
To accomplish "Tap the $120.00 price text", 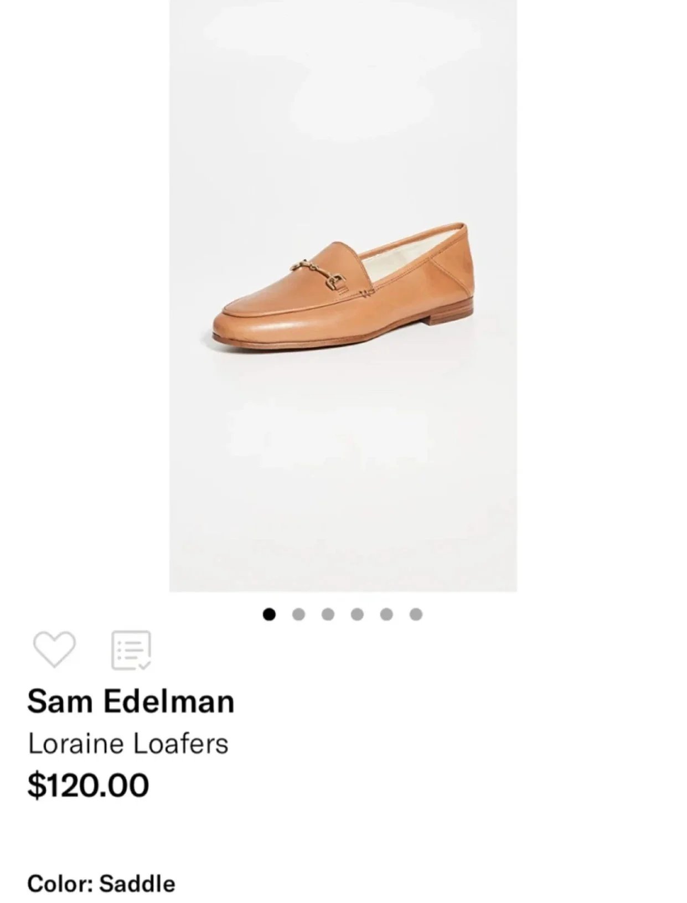I will point(89,785).
